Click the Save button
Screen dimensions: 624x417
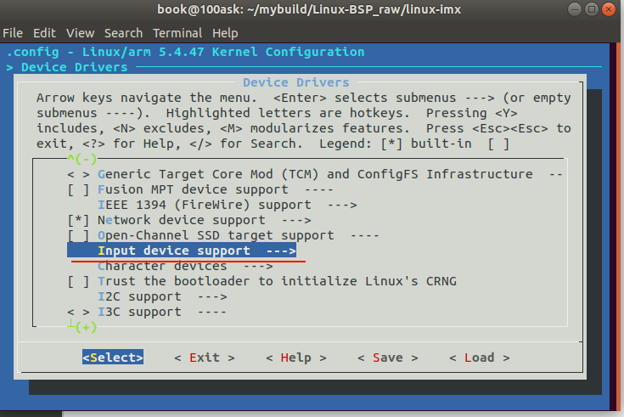[388, 358]
